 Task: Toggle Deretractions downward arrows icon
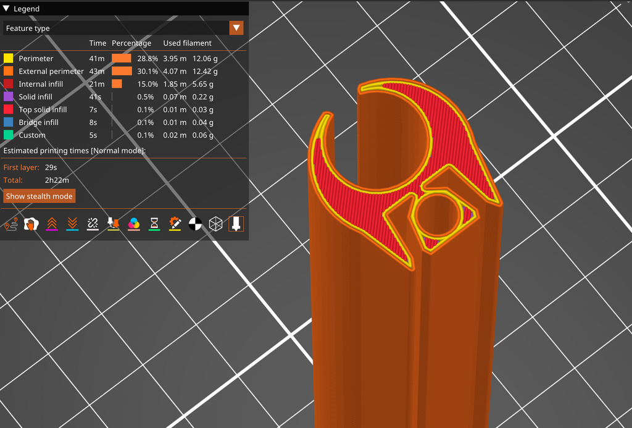(x=72, y=224)
